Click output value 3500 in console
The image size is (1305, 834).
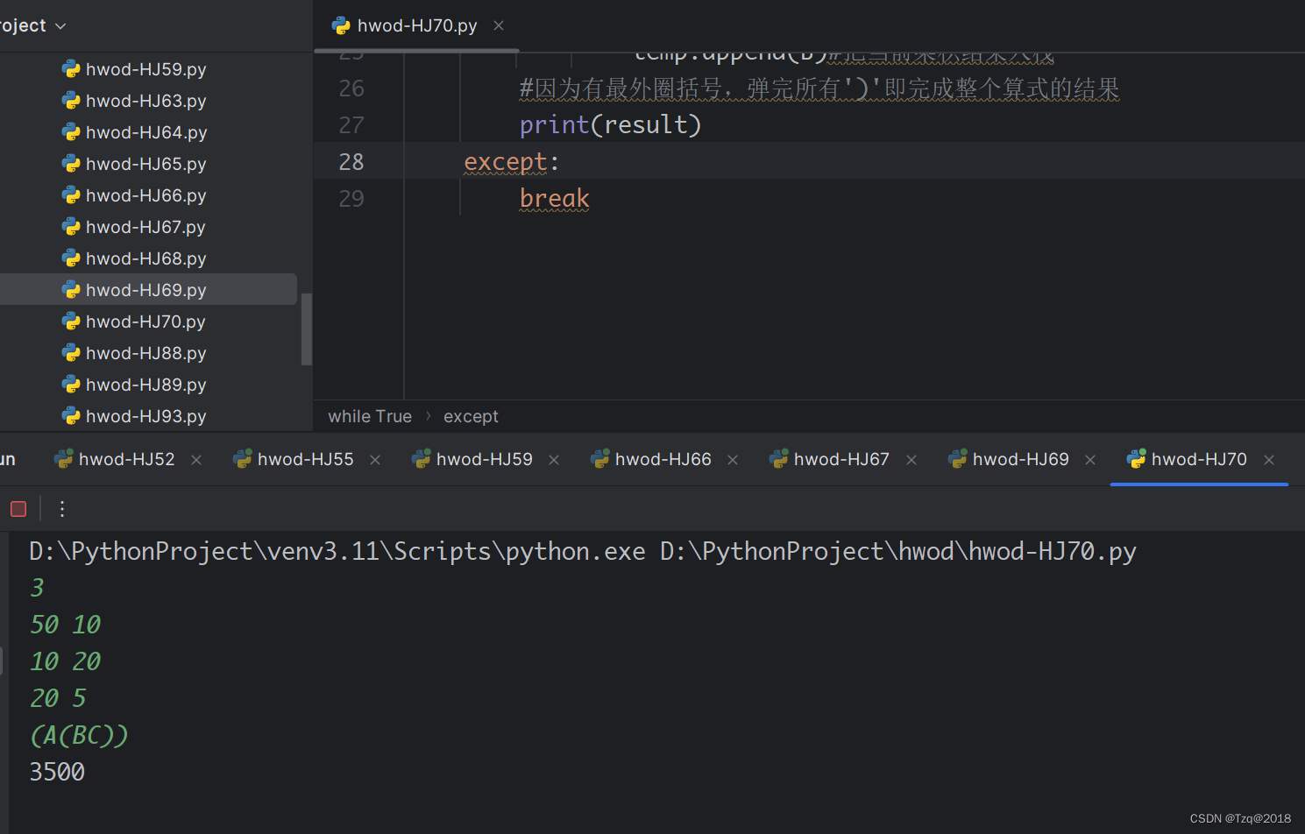click(x=57, y=772)
